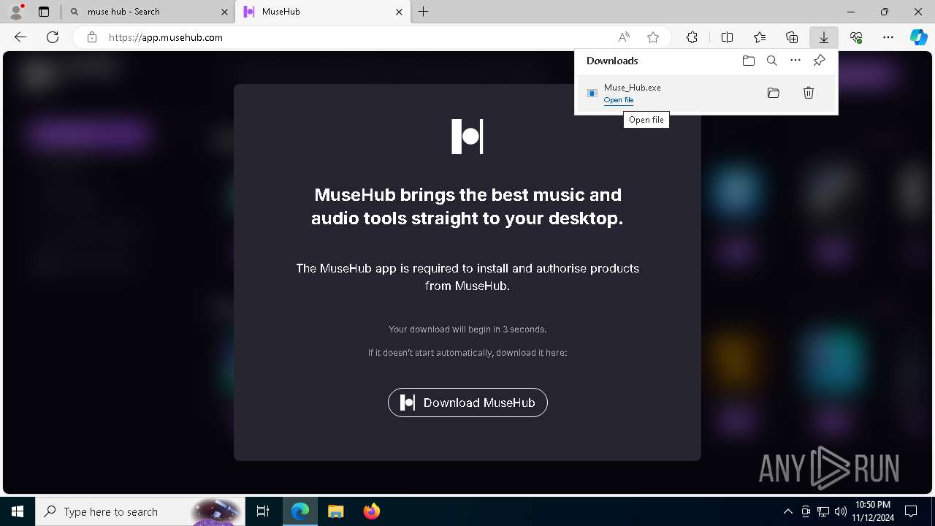Image resolution: width=935 pixels, height=526 pixels.
Task: Click the taskbar search box
Action: [x=140, y=511]
